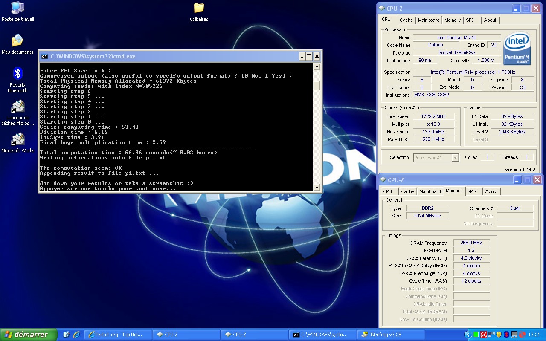The height and width of the screenshot is (341, 546).
Task: Click the DRAM Frequency value 266.0 MHz
Action: 471,243
